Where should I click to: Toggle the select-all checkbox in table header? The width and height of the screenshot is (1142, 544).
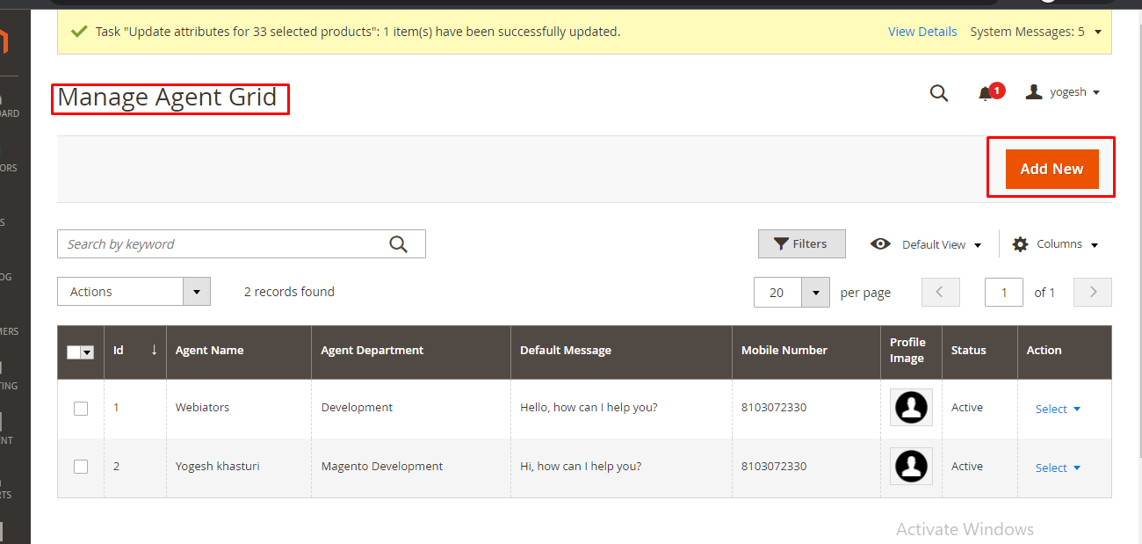click(x=76, y=352)
